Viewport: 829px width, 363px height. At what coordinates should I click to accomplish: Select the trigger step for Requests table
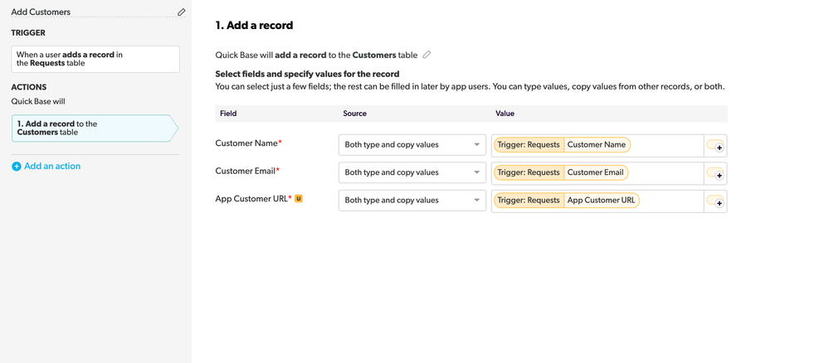pos(95,59)
